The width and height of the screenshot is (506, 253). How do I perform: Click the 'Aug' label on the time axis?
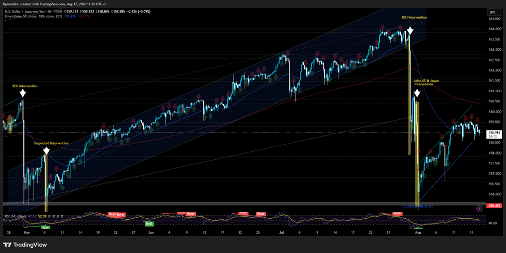tap(418, 232)
